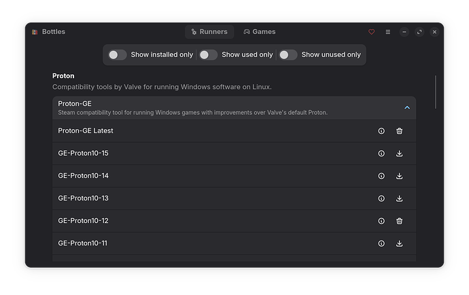Viewport: 469px width, 295px height.
Task: Select the Runners tab
Action: pyautogui.click(x=209, y=32)
